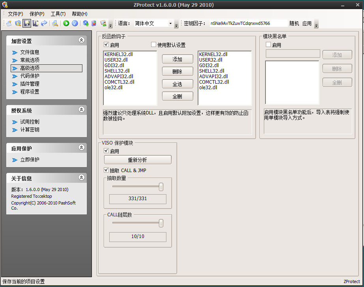Viewport: 364px width, 287px height.
Task: Open the 保护 menu
Action: [36, 14]
